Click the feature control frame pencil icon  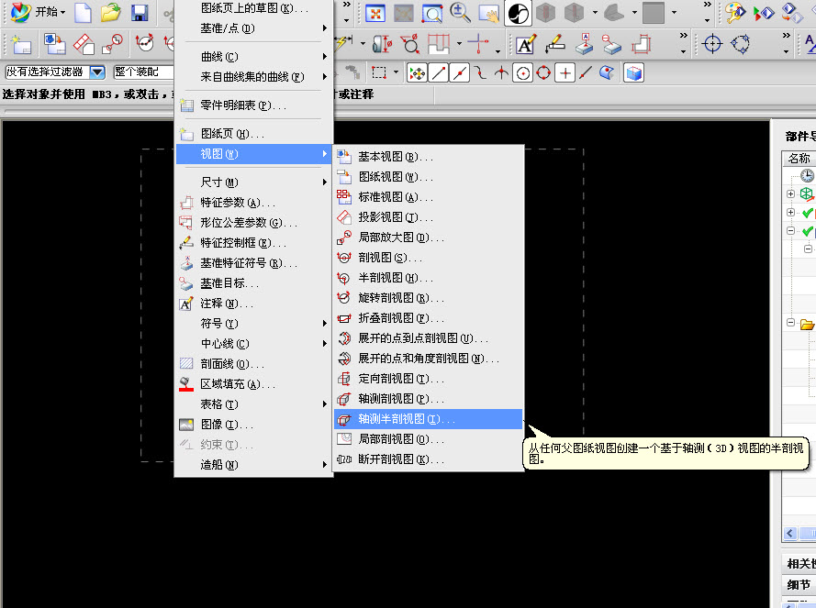[555, 44]
